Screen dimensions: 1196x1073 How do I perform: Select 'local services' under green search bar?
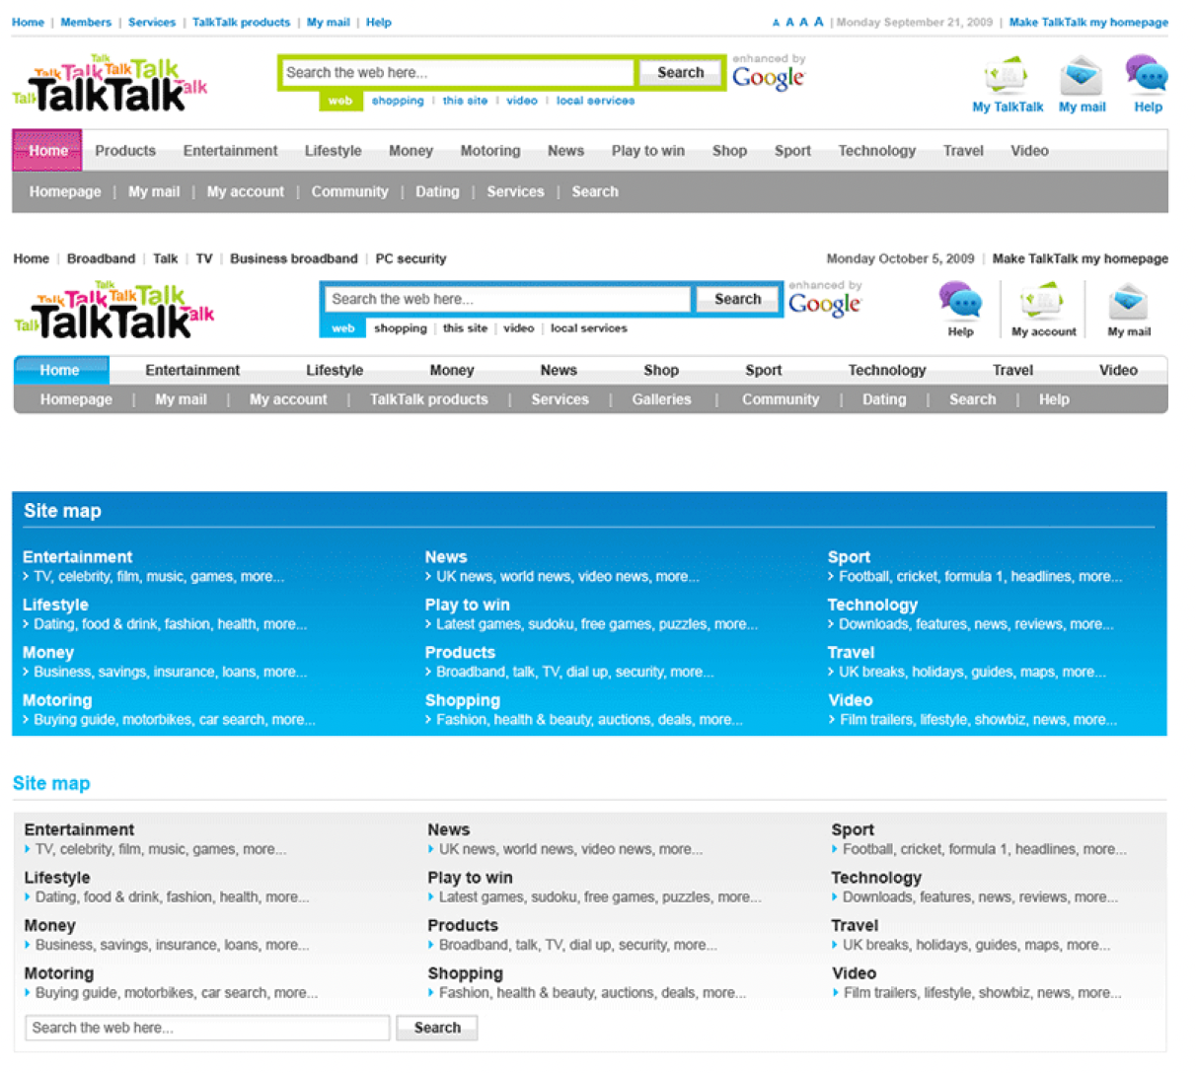[x=595, y=101]
